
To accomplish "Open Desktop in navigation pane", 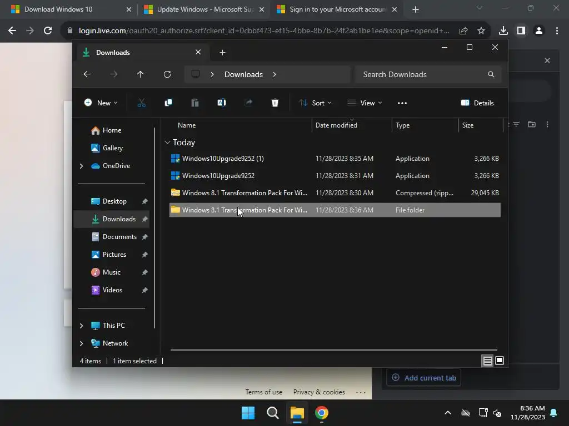I will [x=114, y=201].
